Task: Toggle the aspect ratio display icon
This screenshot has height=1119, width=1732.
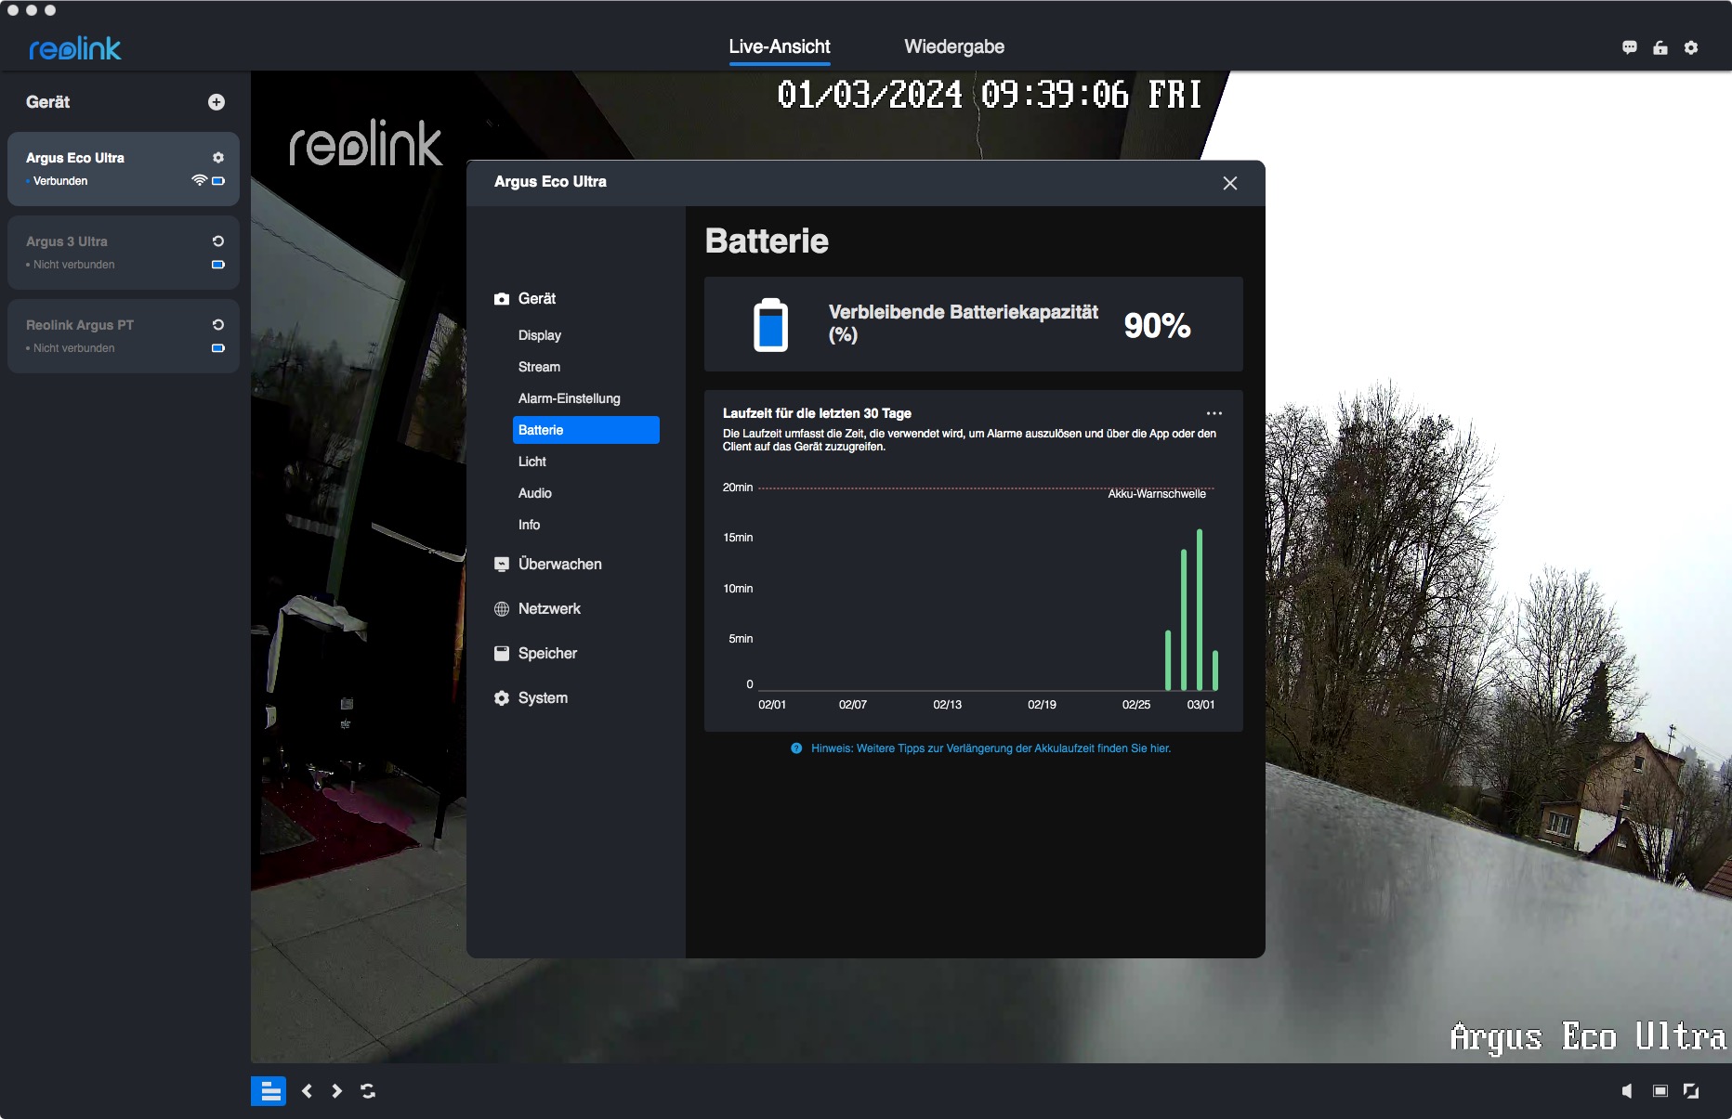Action: point(1660,1091)
